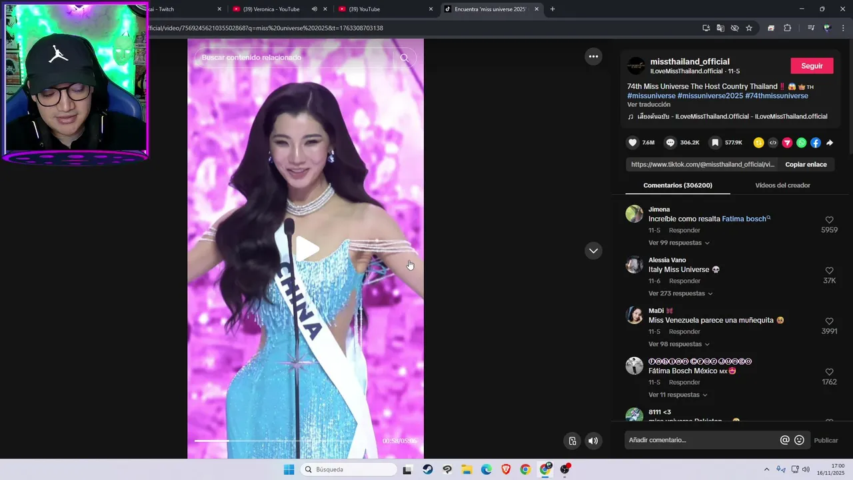
Task: Open Google Translate icon in address bar
Action: [720, 28]
